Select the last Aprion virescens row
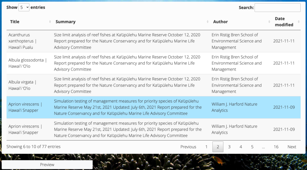The height and width of the screenshot is (170, 307). point(153,129)
